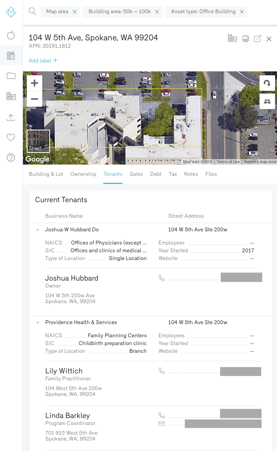Click the search magnifier icon
The height and width of the screenshot is (451, 277).
[x=33, y=11]
